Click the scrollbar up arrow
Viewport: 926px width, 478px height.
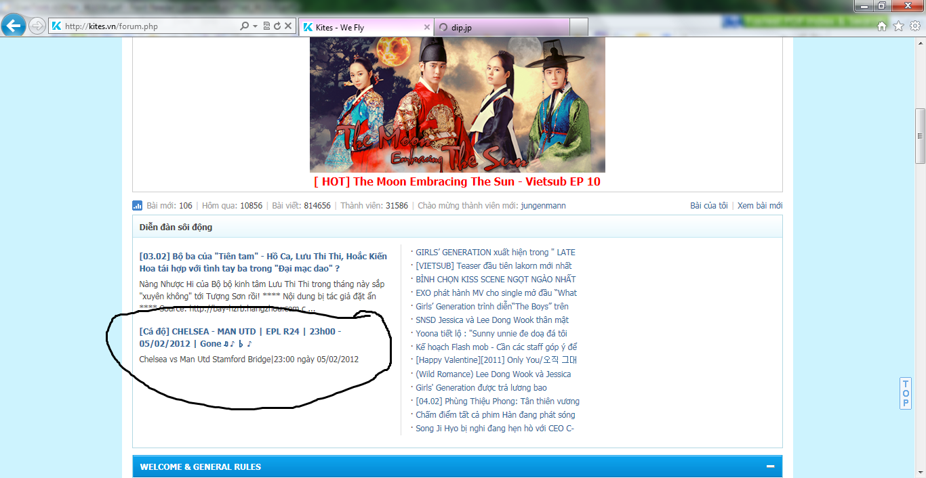[x=920, y=43]
